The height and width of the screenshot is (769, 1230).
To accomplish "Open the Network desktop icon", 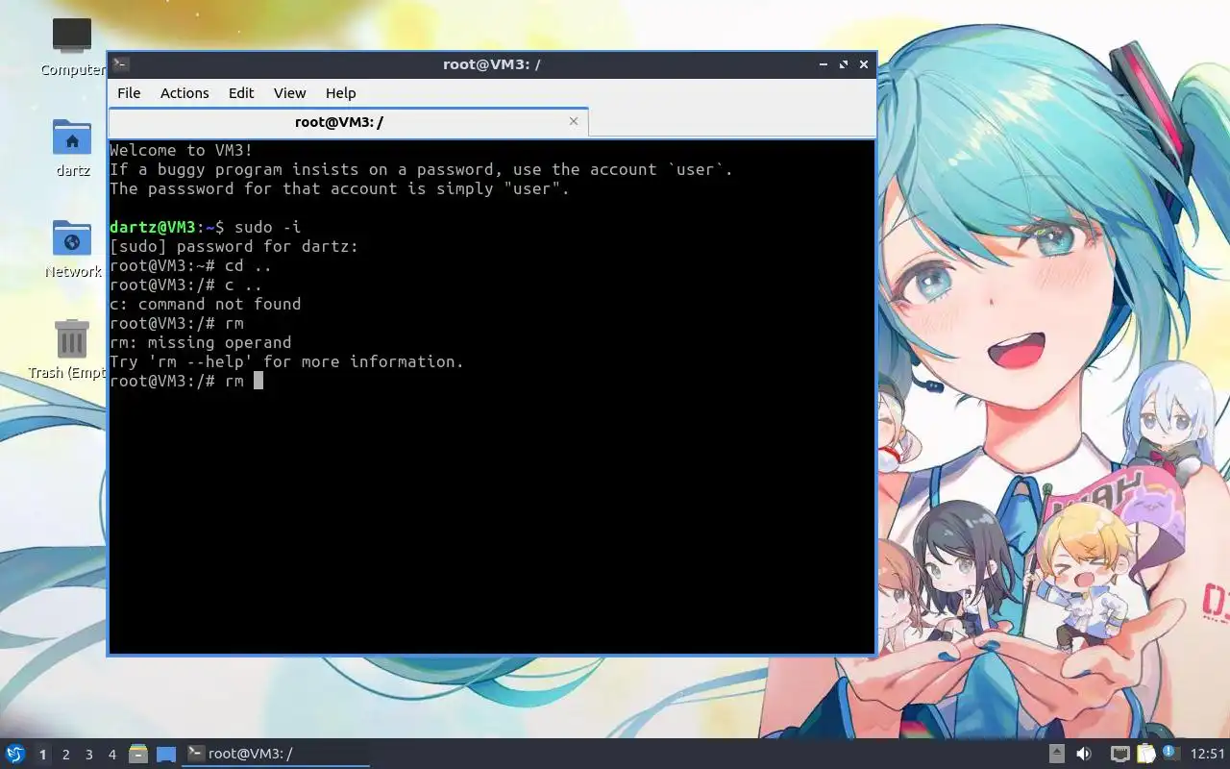I will [x=72, y=249].
